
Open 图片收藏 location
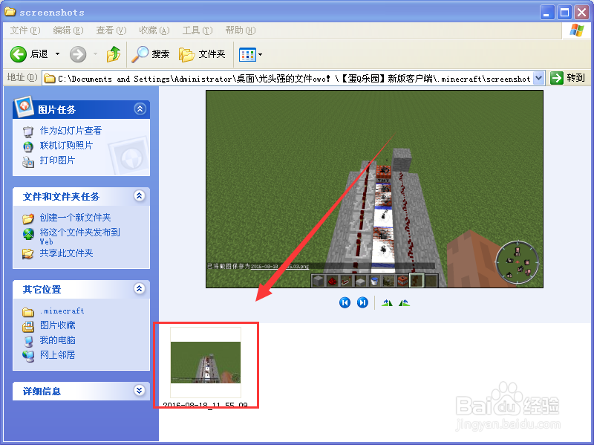click(58, 325)
